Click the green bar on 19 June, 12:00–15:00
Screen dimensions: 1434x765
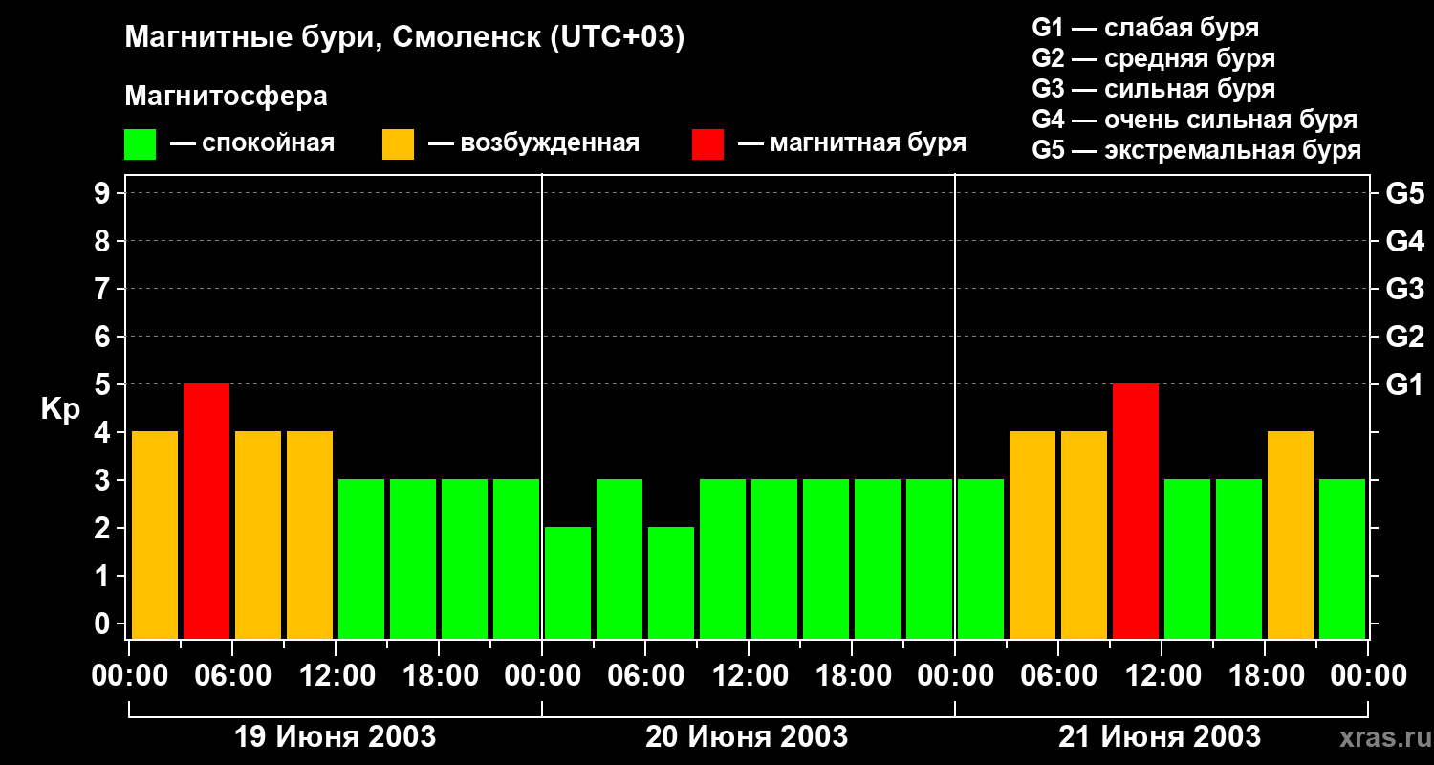point(361,558)
